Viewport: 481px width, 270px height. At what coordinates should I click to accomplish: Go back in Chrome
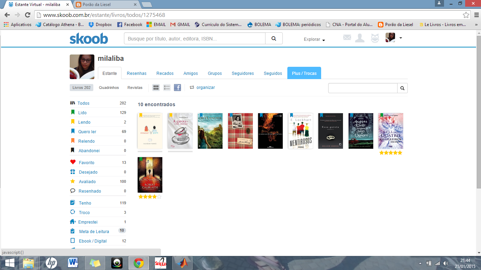click(7, 15)
